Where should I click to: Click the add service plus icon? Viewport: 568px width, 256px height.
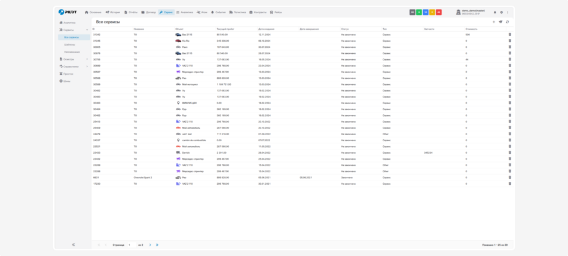[494, 22]
